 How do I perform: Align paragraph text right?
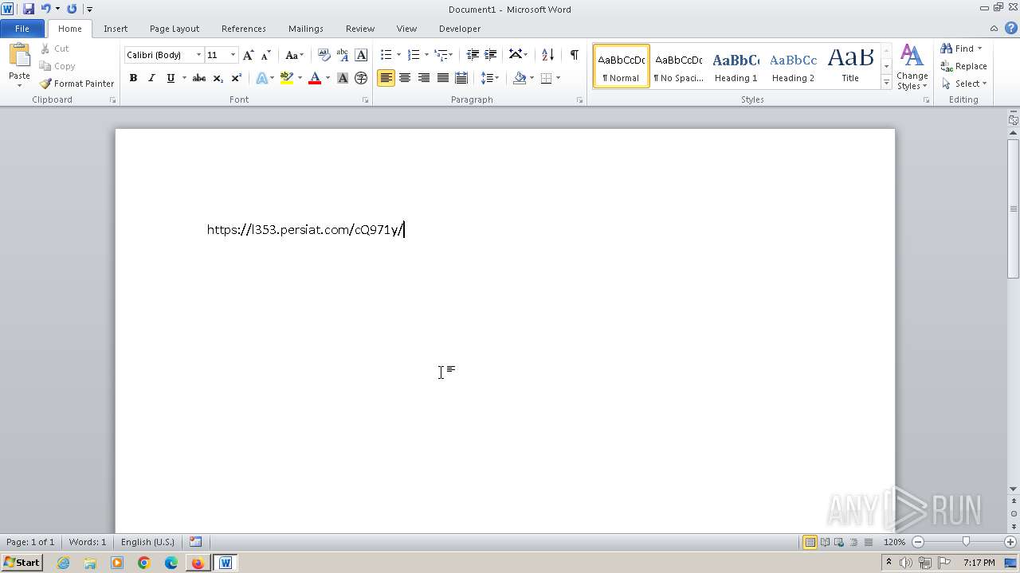coord(424,78)
